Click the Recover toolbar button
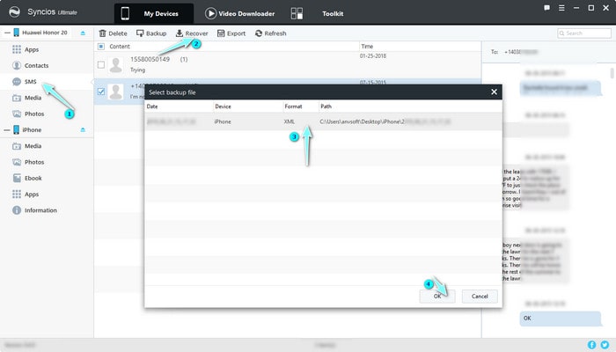Viewport: 616px width, 352px height. (192, 33)
